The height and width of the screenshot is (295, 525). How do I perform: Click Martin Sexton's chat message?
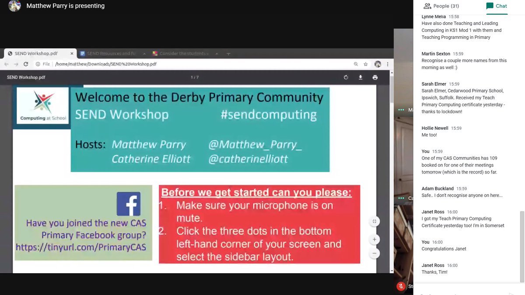[464, 64]
